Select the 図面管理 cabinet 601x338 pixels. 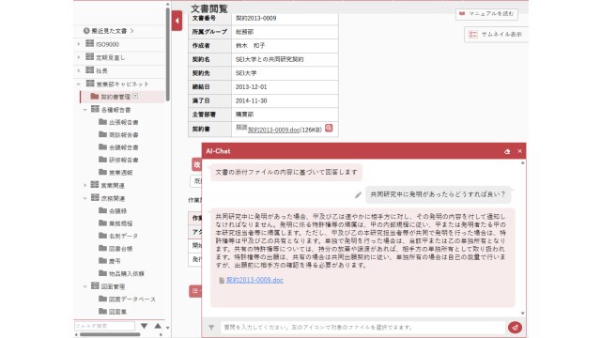click(108, 286)
